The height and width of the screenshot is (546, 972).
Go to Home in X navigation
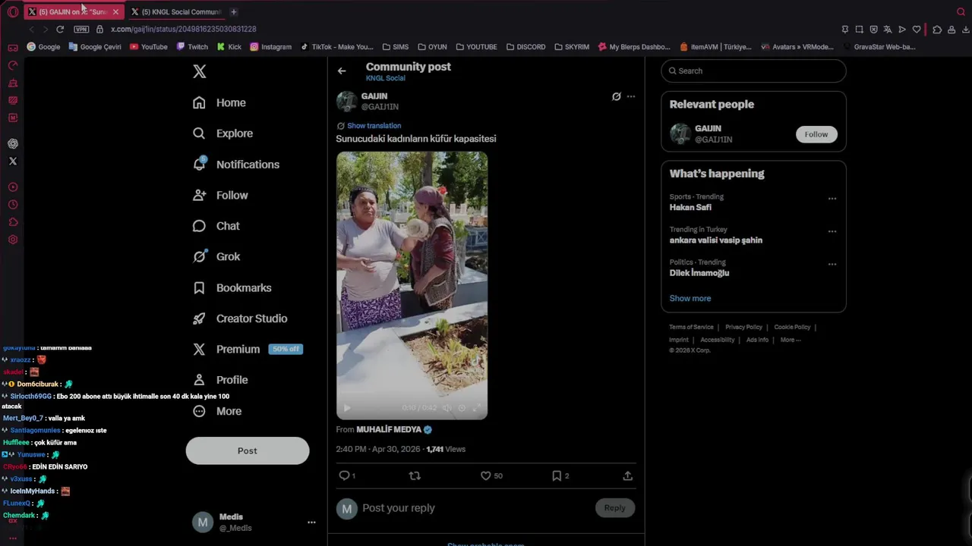point(219,102)
